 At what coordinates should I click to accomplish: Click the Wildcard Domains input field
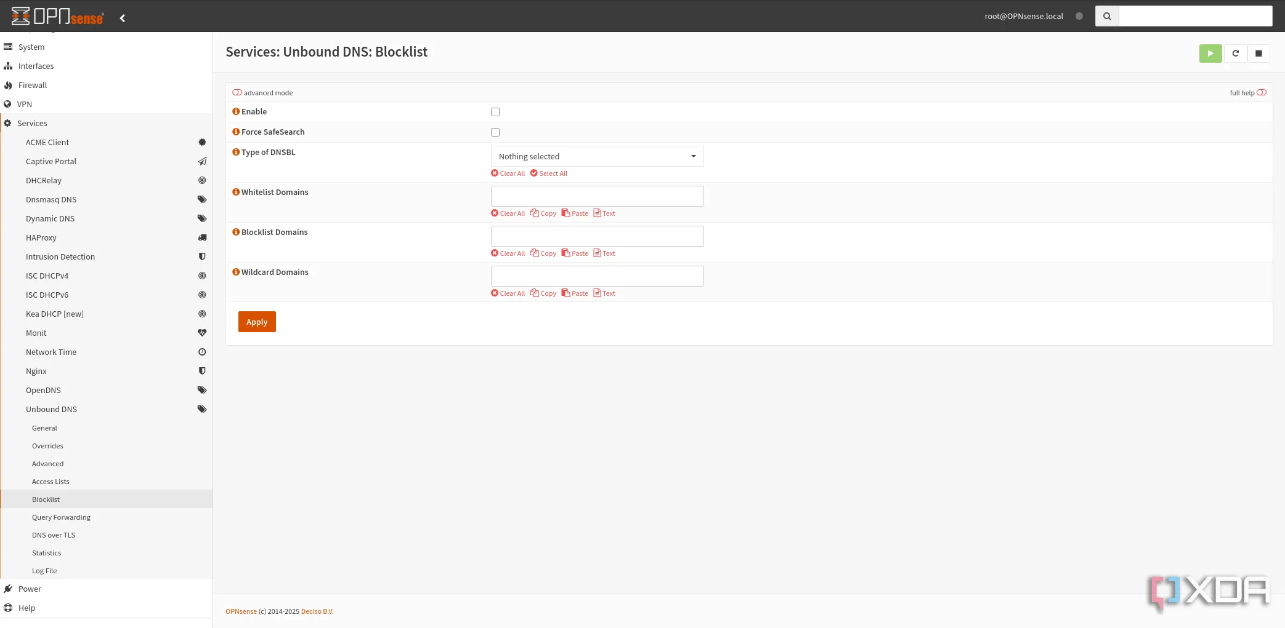point(597,276)
